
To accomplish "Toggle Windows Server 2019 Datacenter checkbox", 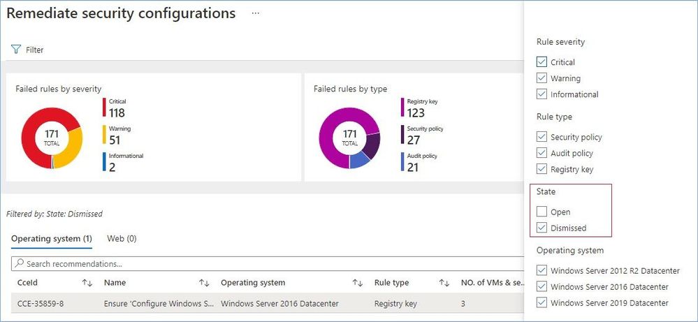I will coord(541,303).
